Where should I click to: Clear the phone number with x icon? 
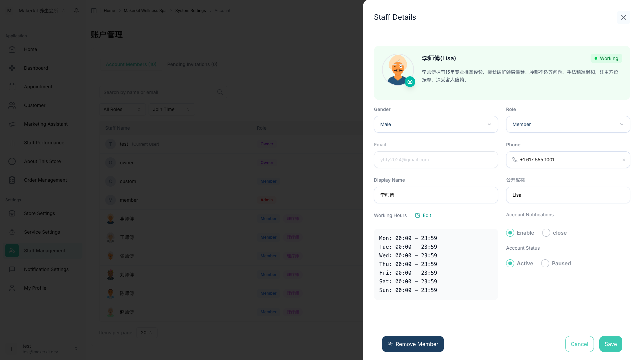point(624,160)
